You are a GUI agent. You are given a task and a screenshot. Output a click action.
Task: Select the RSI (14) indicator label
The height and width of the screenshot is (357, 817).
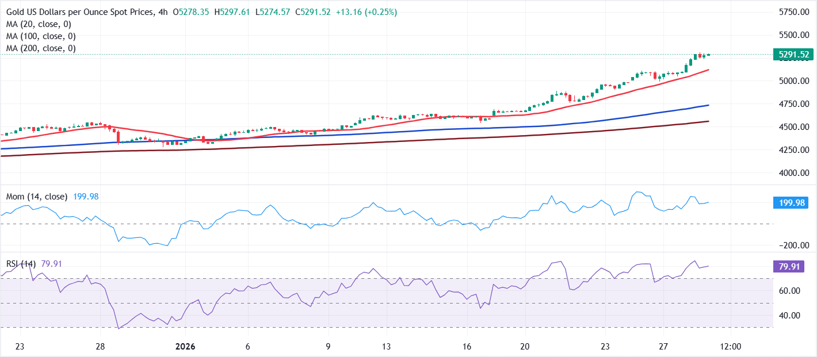[x=20, y=262]
